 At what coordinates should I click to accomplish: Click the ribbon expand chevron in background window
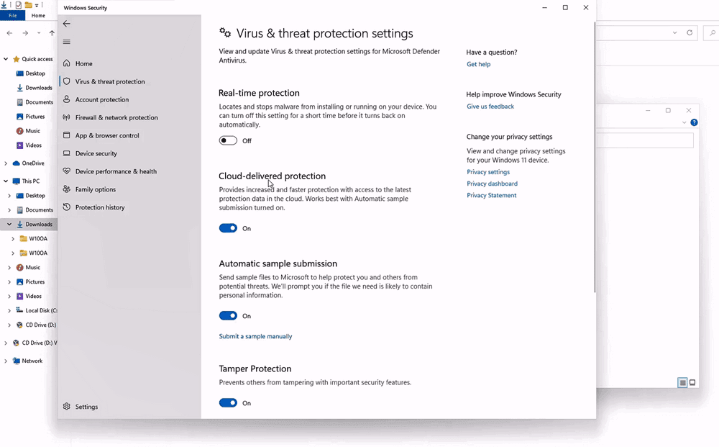[x=684, y=122]
